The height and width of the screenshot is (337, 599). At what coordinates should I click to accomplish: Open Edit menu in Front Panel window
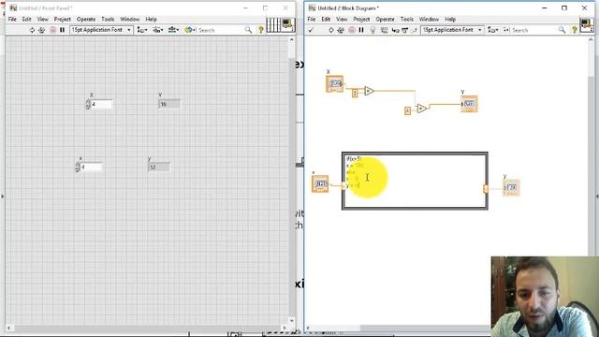coord(27,19)
